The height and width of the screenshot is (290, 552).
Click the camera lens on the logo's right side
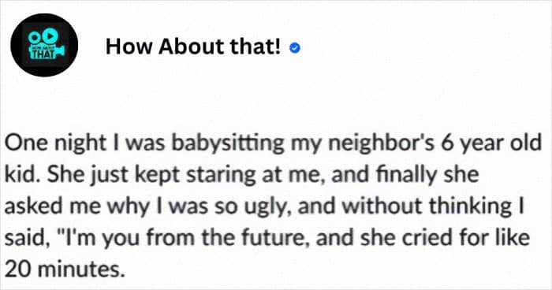pyautogui.click(x=61, y=50)
